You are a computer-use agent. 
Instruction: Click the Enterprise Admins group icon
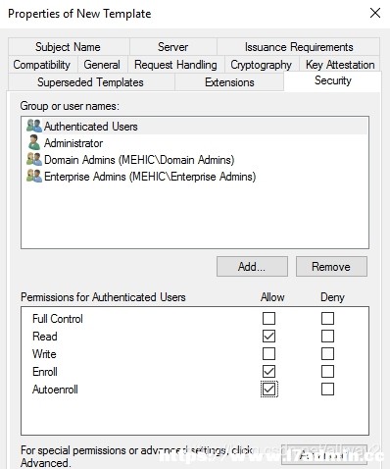point(34,176)
